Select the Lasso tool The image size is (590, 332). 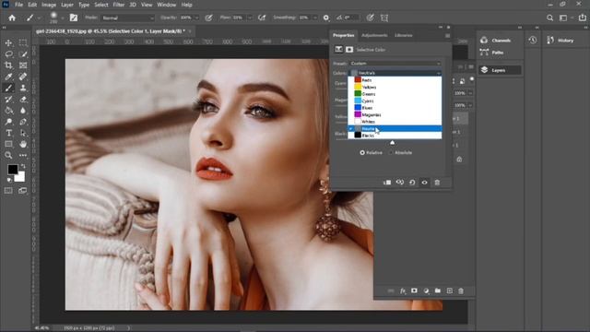[8, 54]
